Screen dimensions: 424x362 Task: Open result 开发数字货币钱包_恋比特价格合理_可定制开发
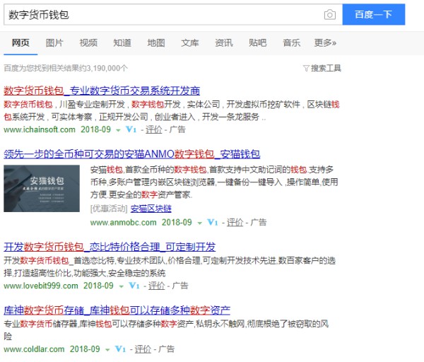pyautogui.click(x=110, y=247)
